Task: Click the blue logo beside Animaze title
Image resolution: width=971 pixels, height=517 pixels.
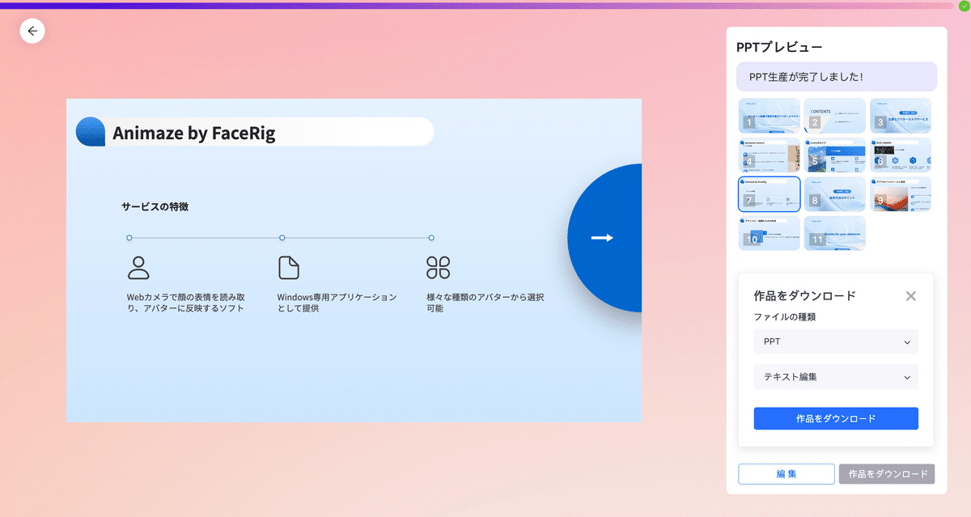Action: (91, 132)
